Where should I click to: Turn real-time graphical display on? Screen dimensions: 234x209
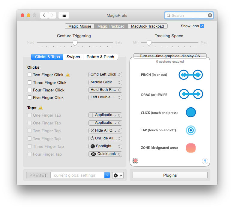(x=170, y=56)
